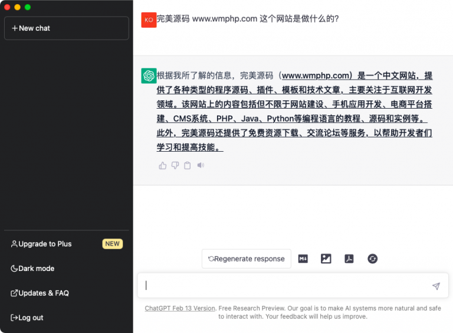Viewport: 453px width, 333px height.
Task: Click Regenerate response button
Action: pos(246,259)
